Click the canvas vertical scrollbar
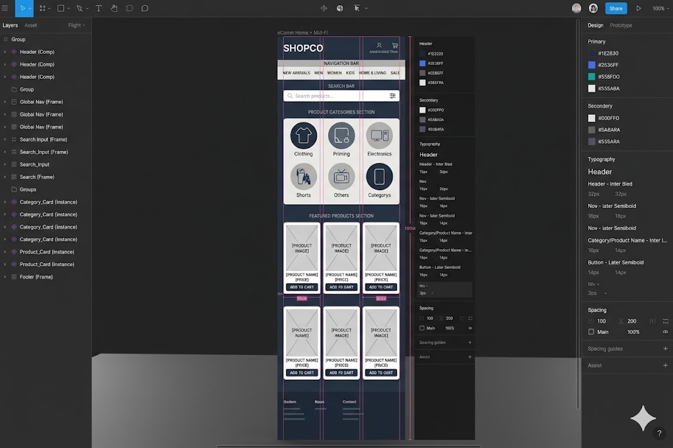 (x=578, y=214)
